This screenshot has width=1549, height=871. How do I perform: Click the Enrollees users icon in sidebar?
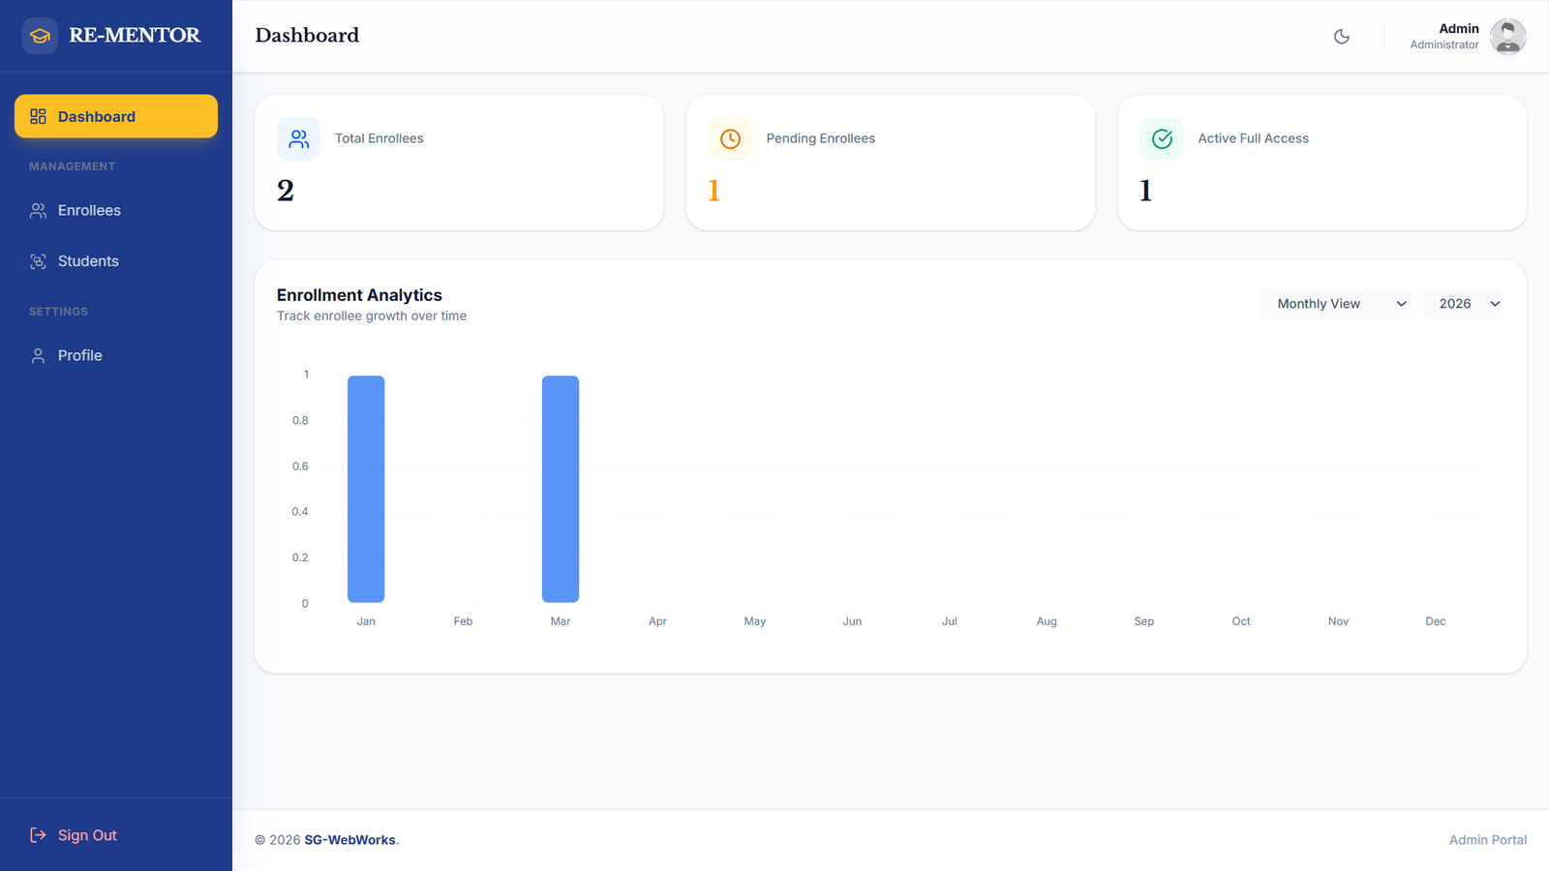coord(38,211)
